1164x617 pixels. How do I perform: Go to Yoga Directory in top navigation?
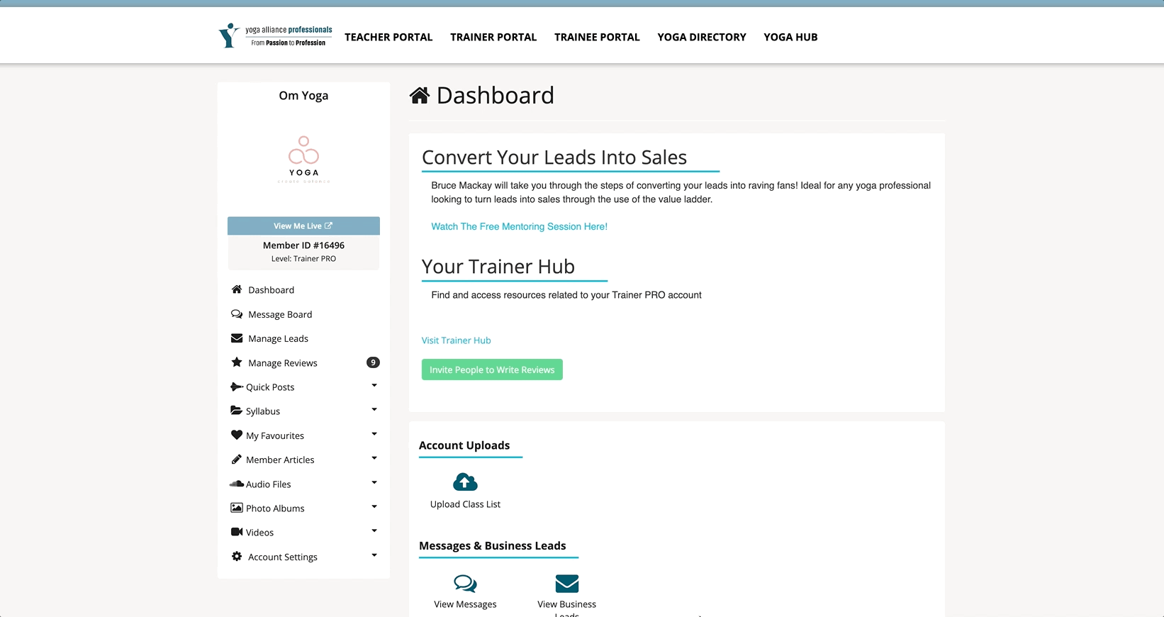tap(701, 37)
